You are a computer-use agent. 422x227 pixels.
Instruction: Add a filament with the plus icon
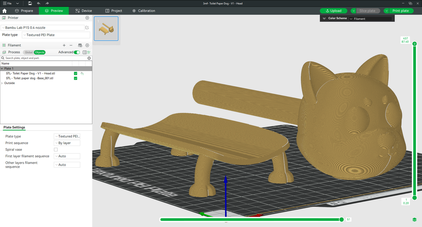click(64, 45)
